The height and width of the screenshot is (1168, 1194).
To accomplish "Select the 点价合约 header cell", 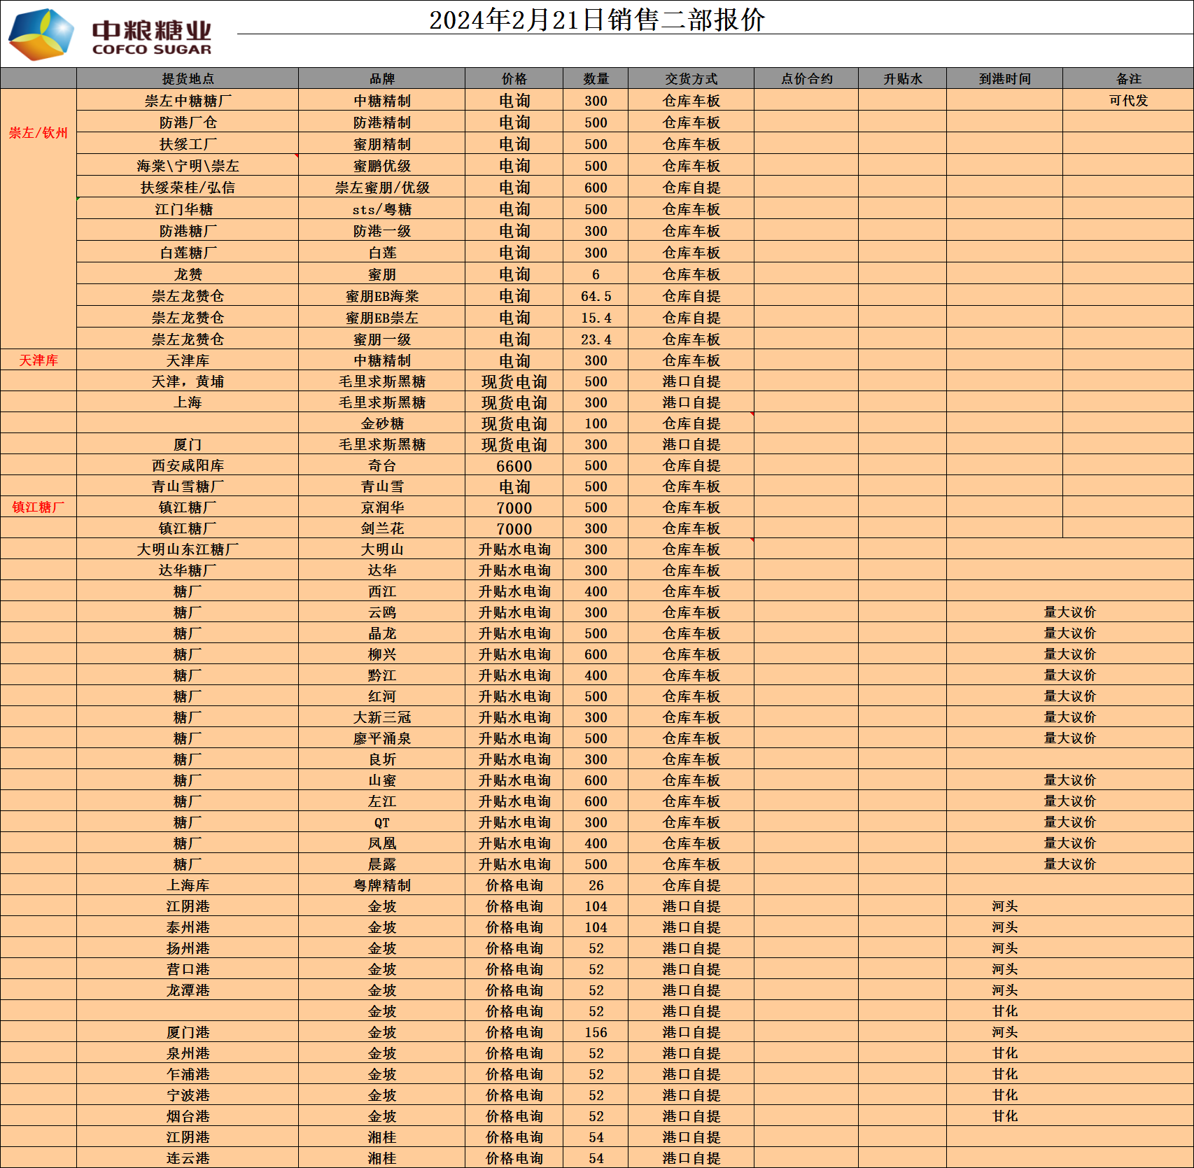I will [806, 79].
